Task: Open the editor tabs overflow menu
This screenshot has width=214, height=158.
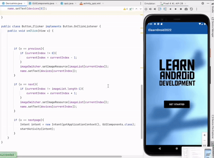Action: tap(141, 4)
